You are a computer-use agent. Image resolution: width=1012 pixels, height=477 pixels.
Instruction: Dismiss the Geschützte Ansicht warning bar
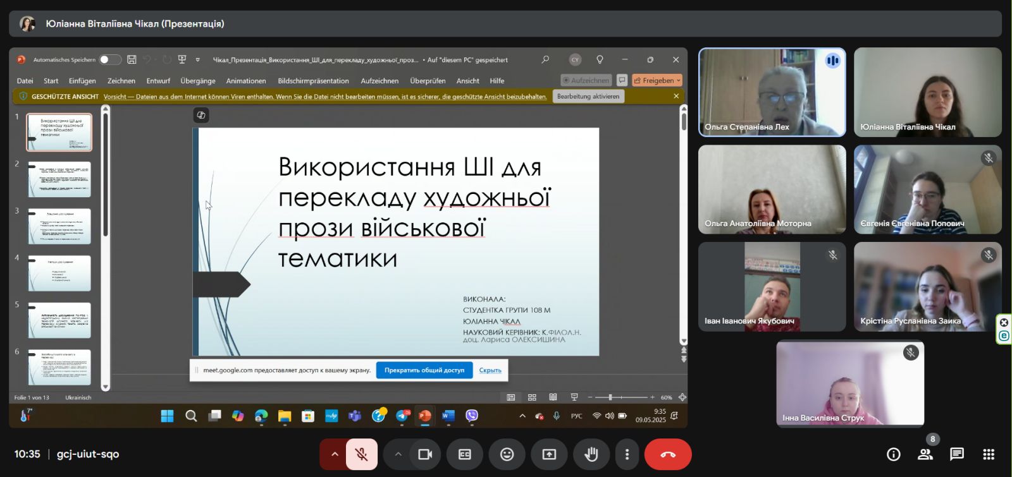click(x=676, y=96)
